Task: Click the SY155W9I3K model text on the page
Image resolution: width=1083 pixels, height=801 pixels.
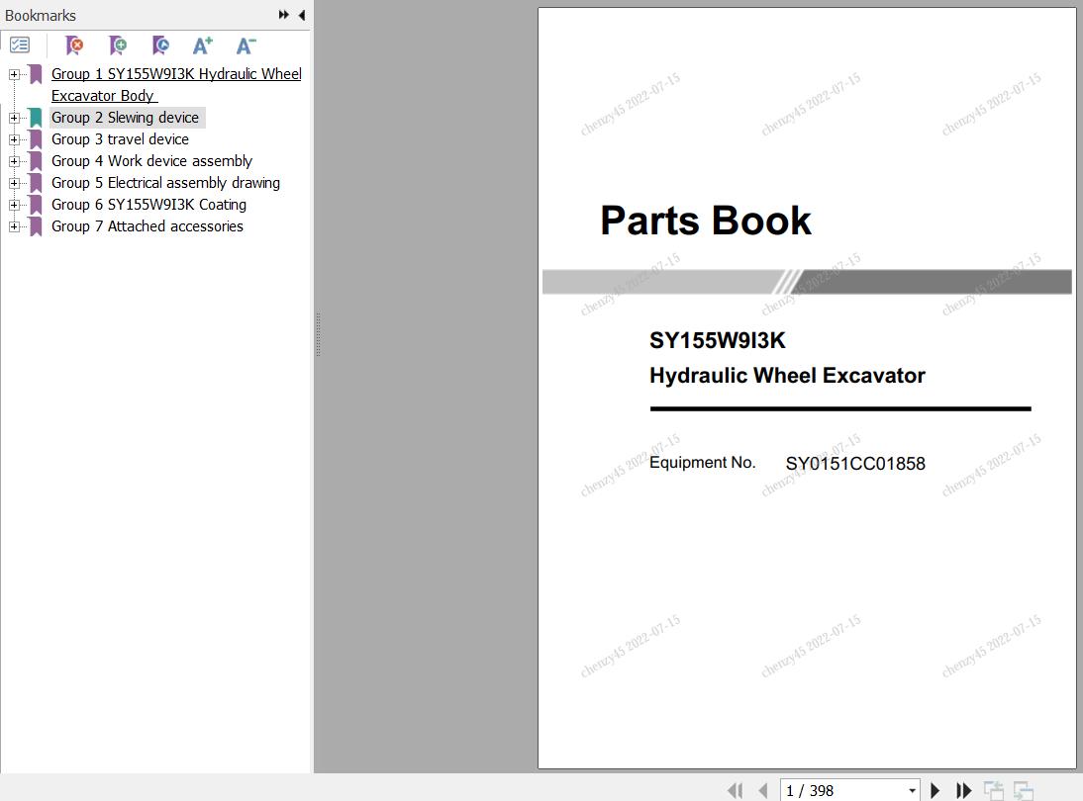Action: click(717, 340)
